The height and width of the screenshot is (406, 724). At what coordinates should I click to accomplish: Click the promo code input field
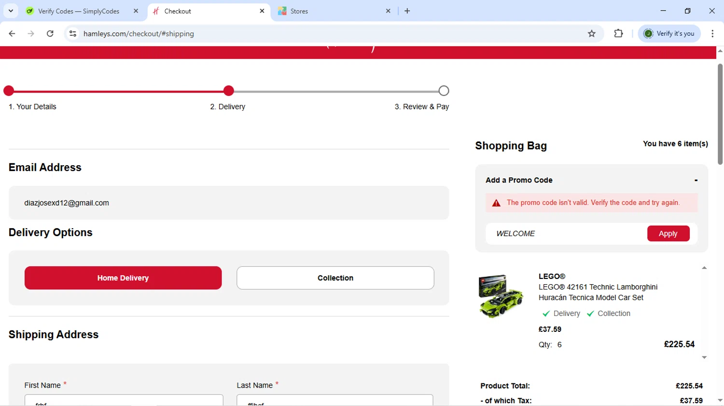tap(566, 234)
